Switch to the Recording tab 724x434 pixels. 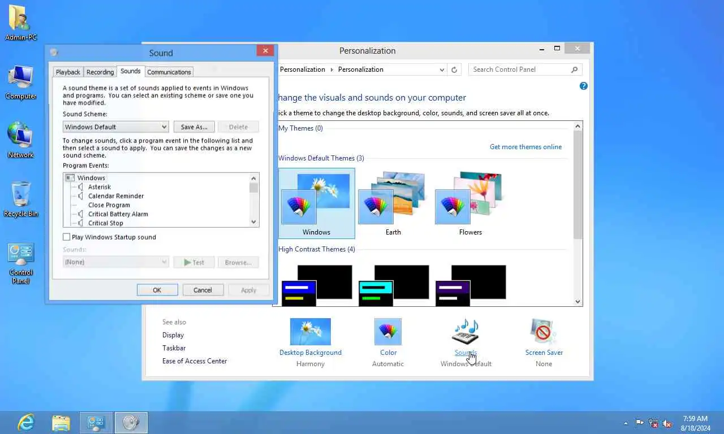(x=100, y=72)
